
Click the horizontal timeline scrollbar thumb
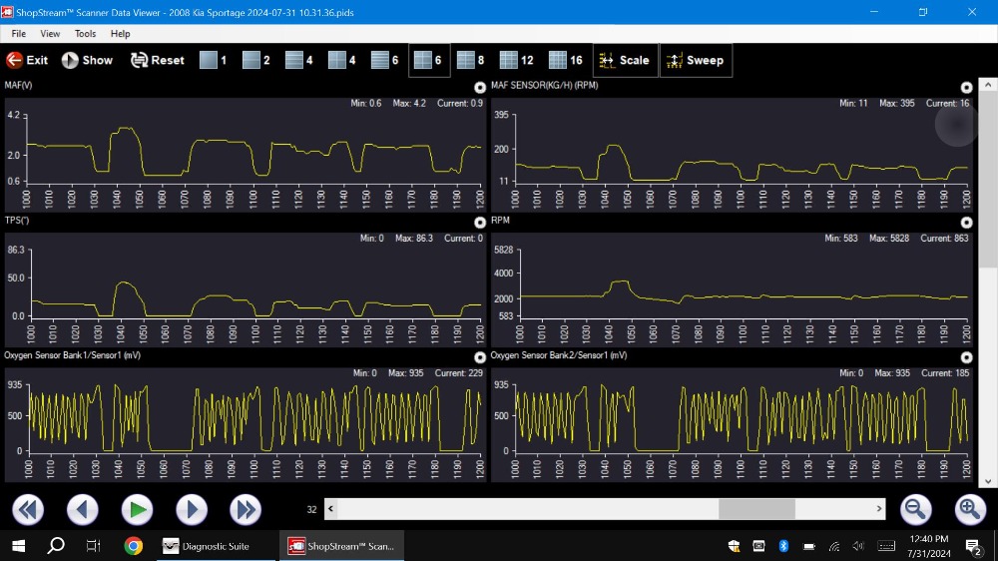(x=756, y=509)
